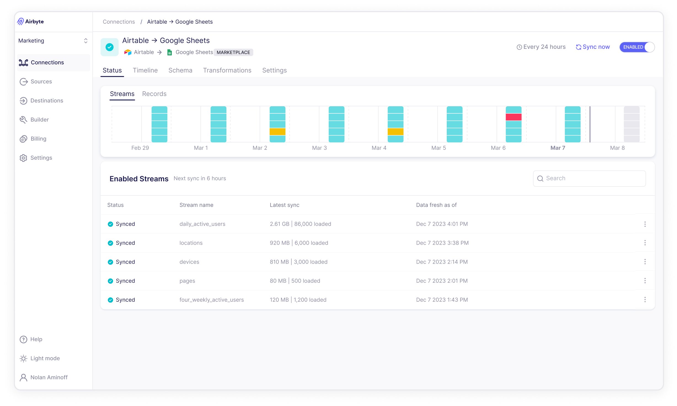
Task: Open Billing in the sidebar
Action: pyautogui.click(x=38, y=139)
